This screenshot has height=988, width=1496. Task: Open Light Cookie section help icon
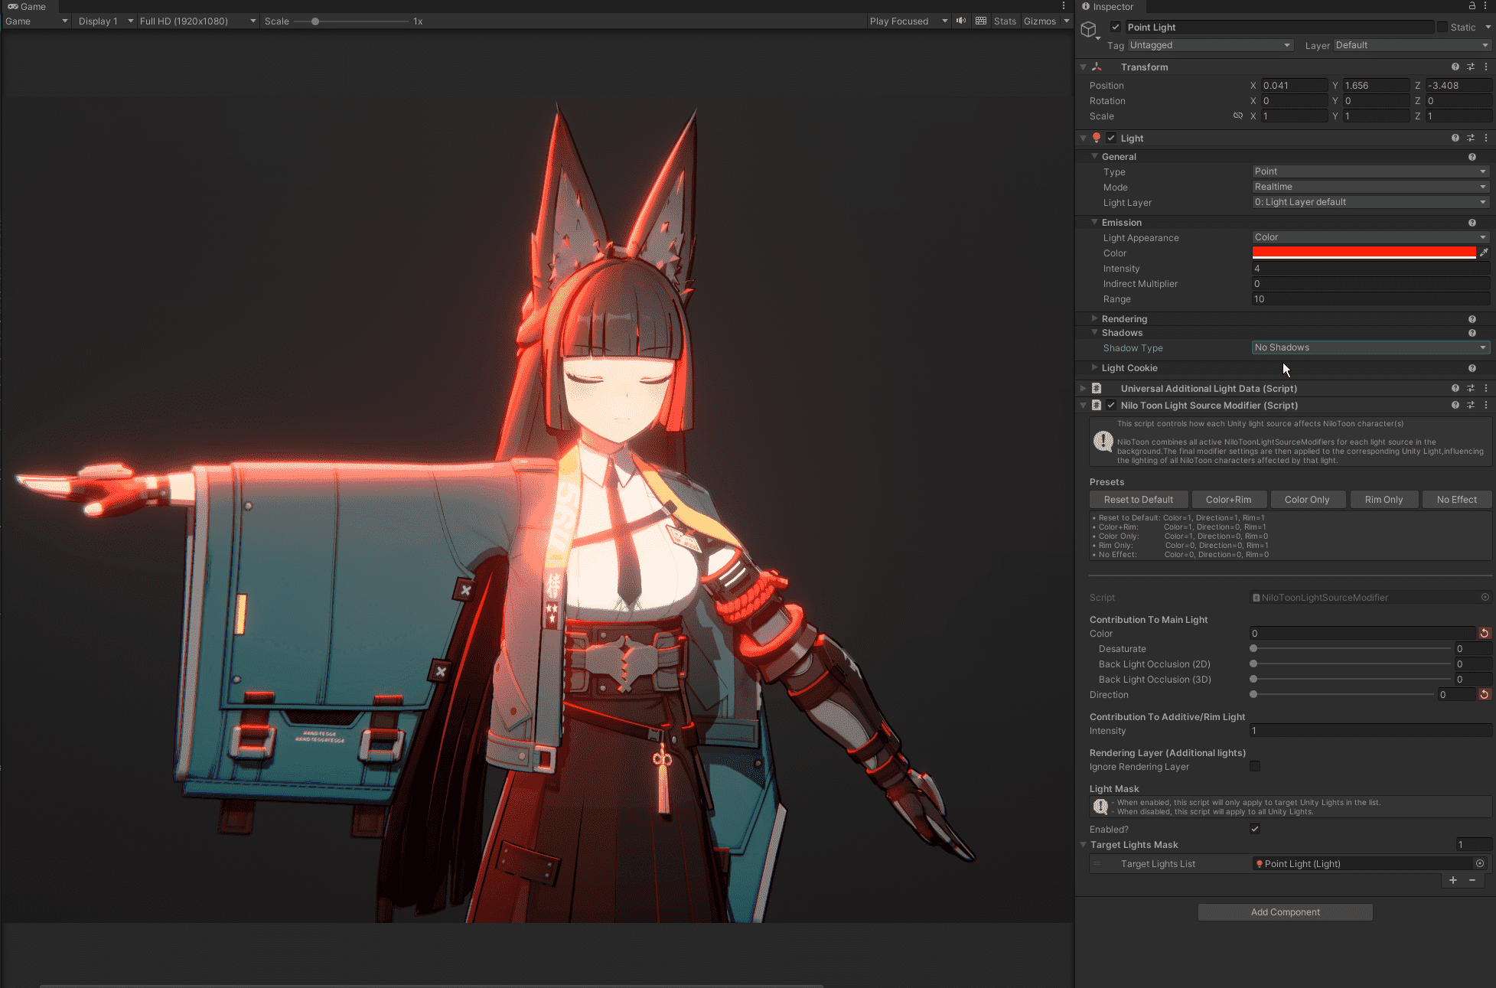coord(1472,368)
